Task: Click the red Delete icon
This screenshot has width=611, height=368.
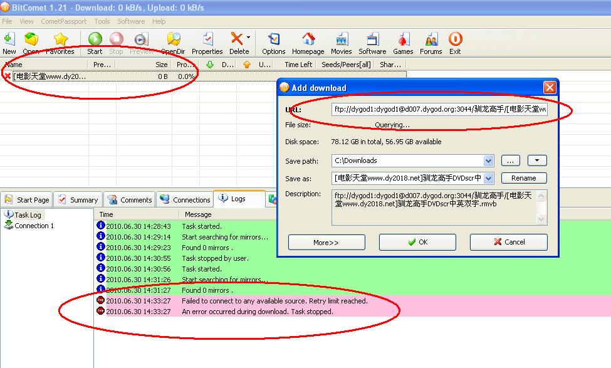Action: [x=237, y=40]
